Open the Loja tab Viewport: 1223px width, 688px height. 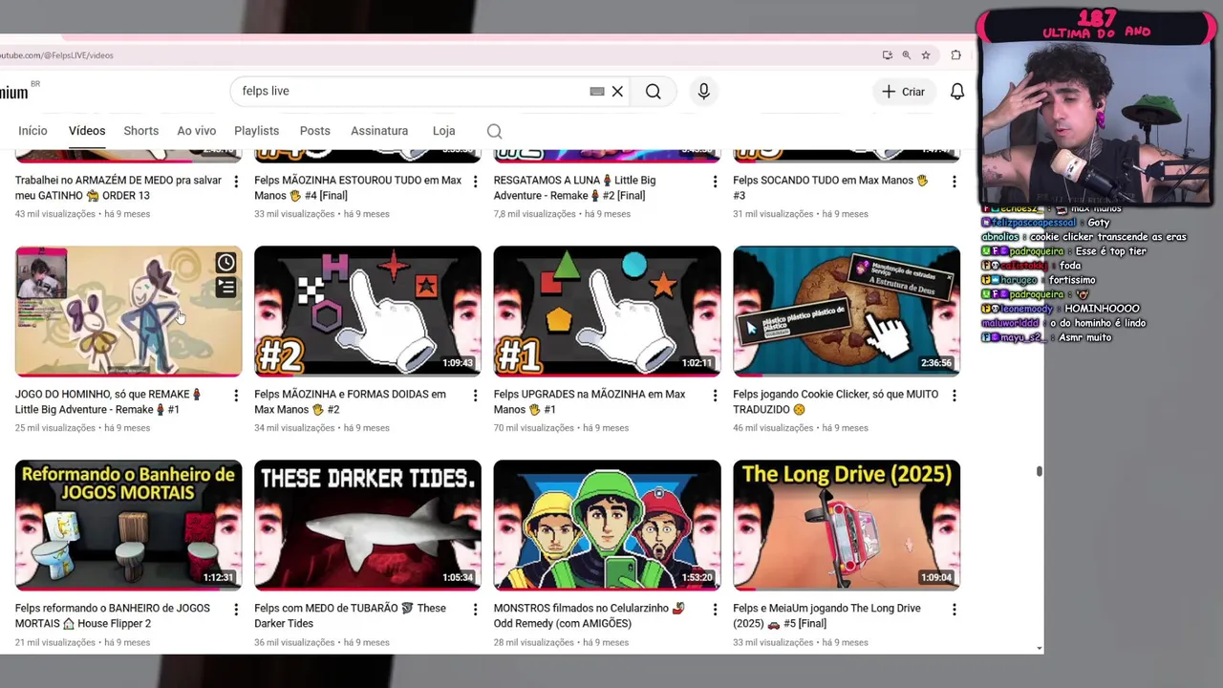[x=443, y=131]
